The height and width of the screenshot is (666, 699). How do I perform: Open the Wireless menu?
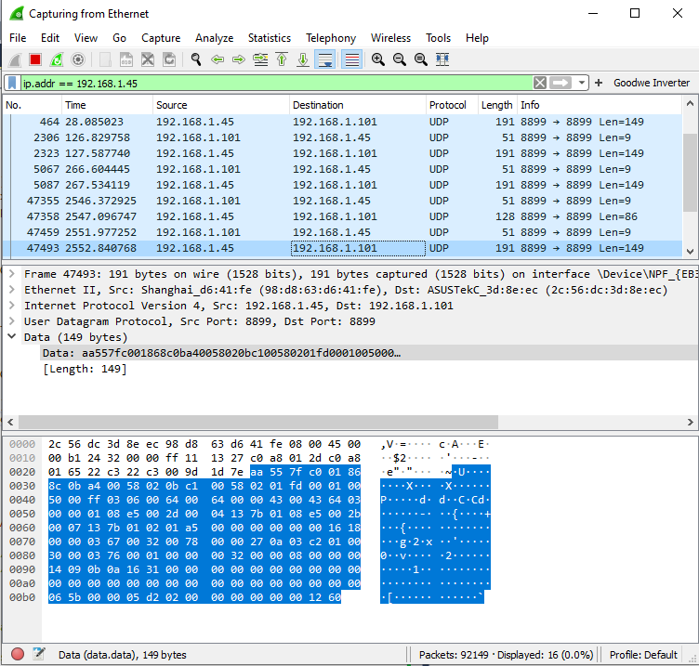point(390,38)
